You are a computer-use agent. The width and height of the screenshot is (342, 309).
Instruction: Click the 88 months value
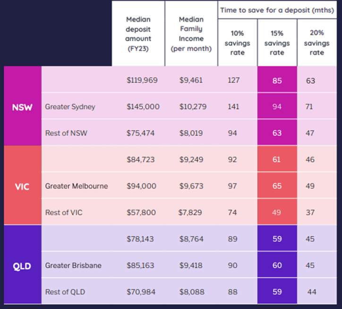(232, 292)
